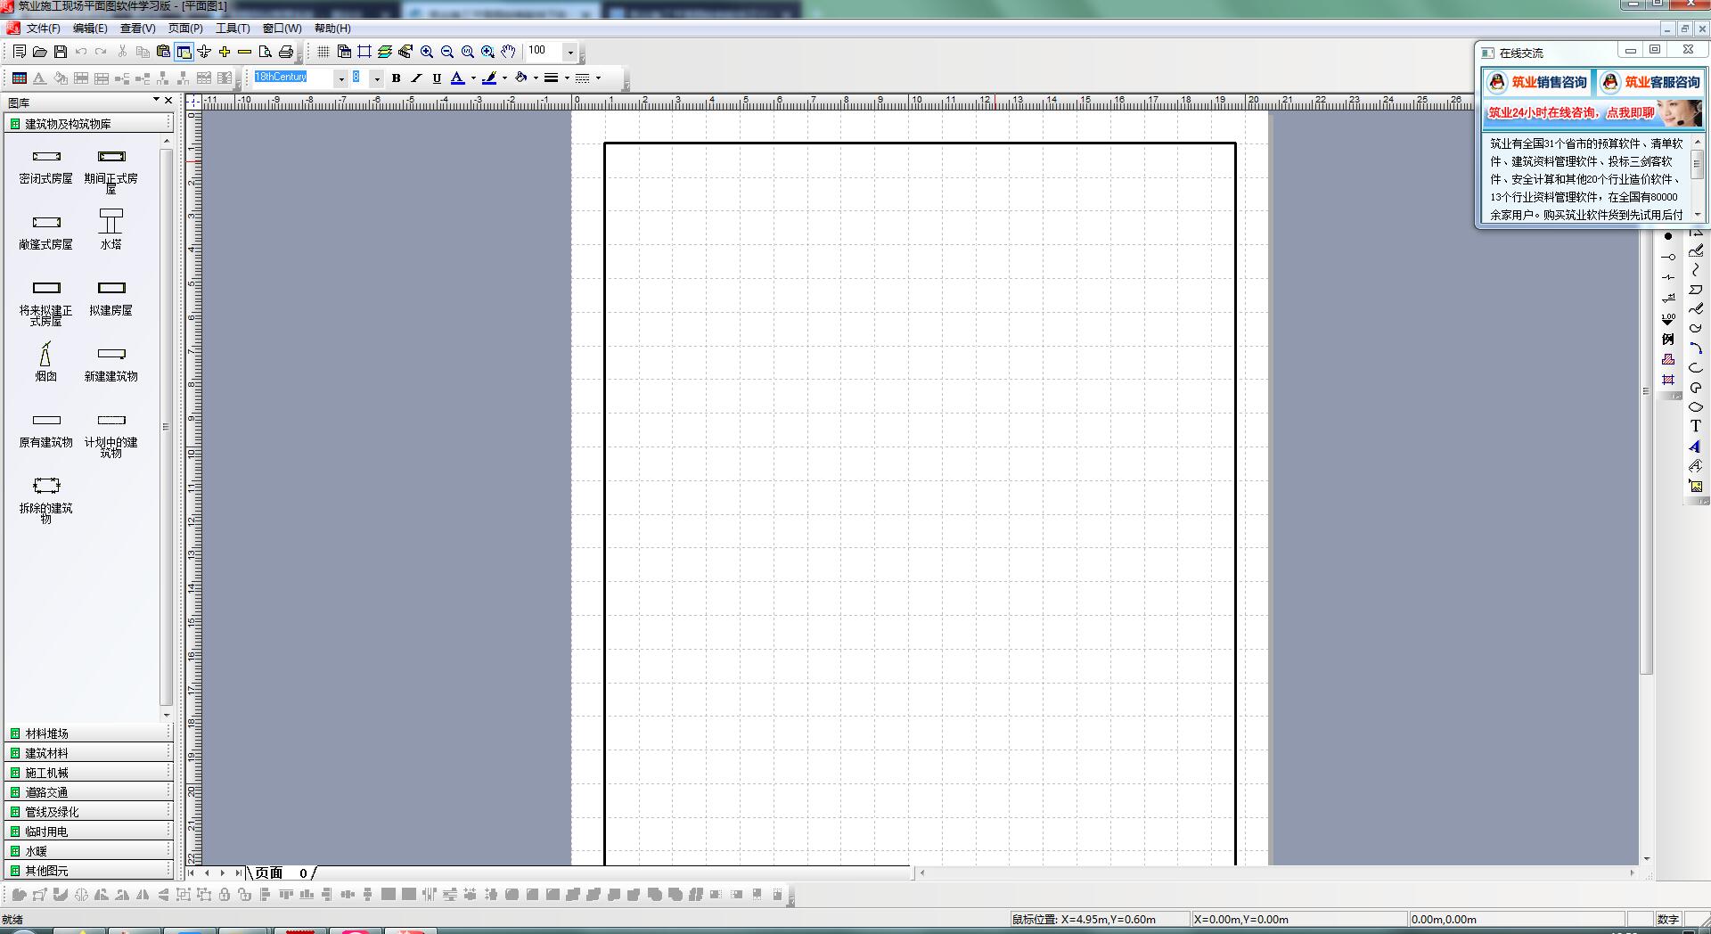Expand the 临时用电 library

click(89, 832)
